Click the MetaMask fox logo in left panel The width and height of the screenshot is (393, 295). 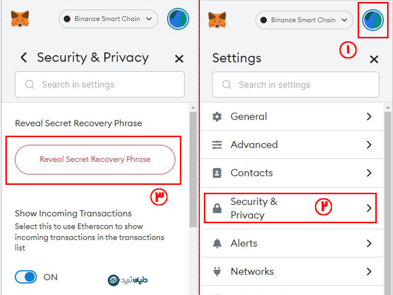(20, 19)
